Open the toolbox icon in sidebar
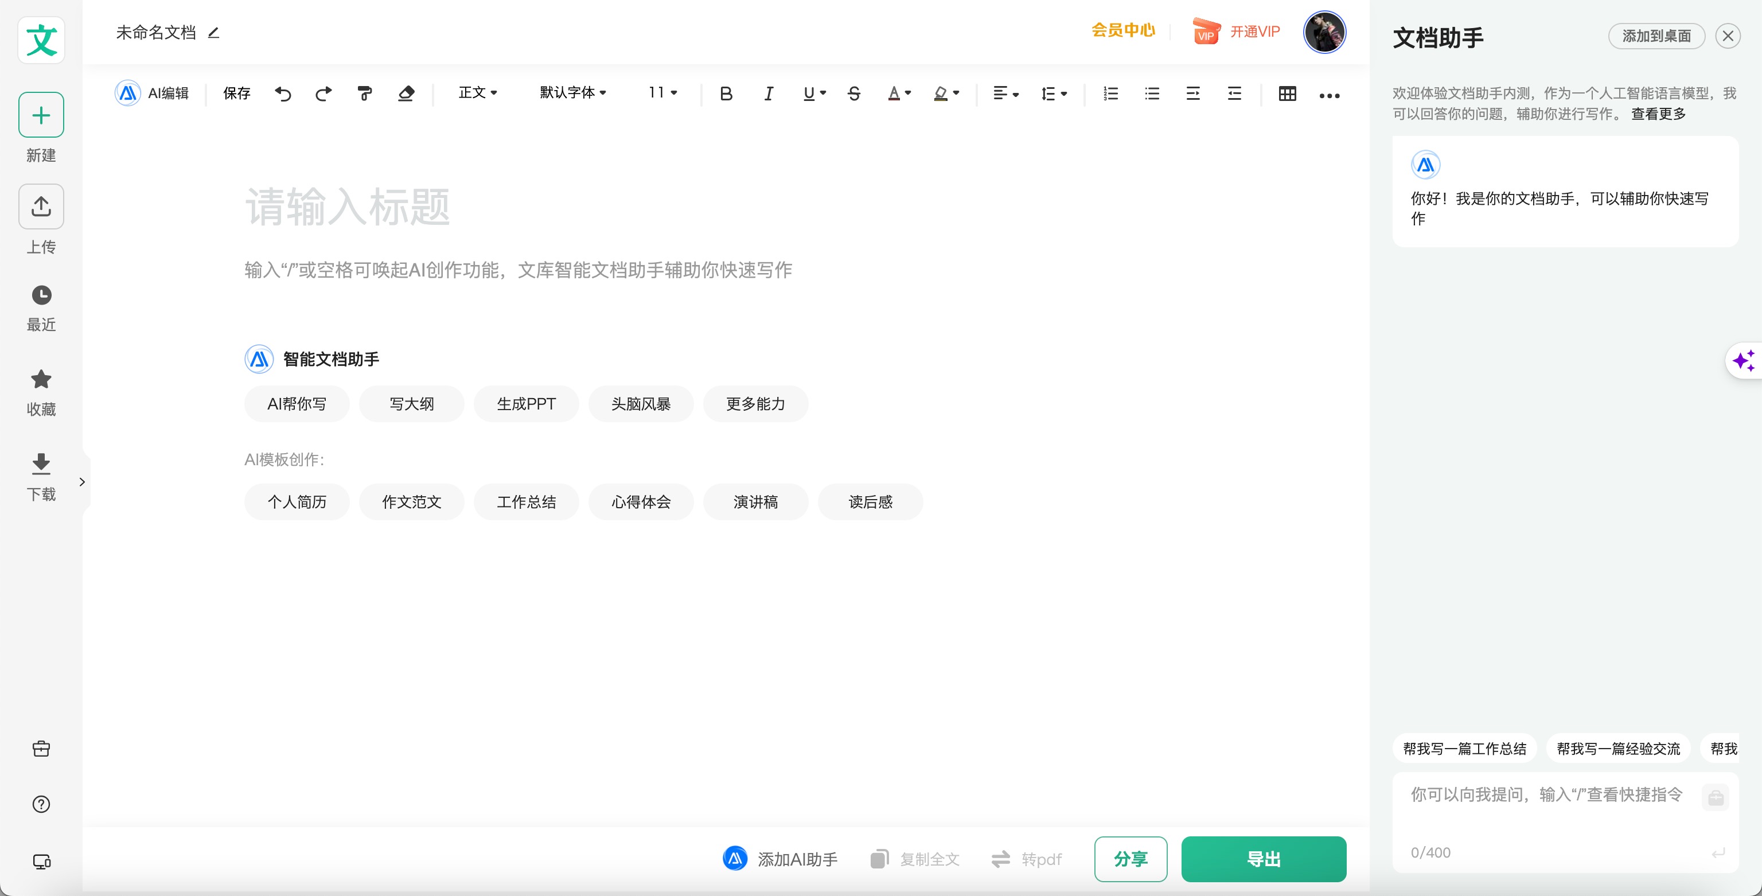Screen dimensions: 1762x896 coord(41,748)
